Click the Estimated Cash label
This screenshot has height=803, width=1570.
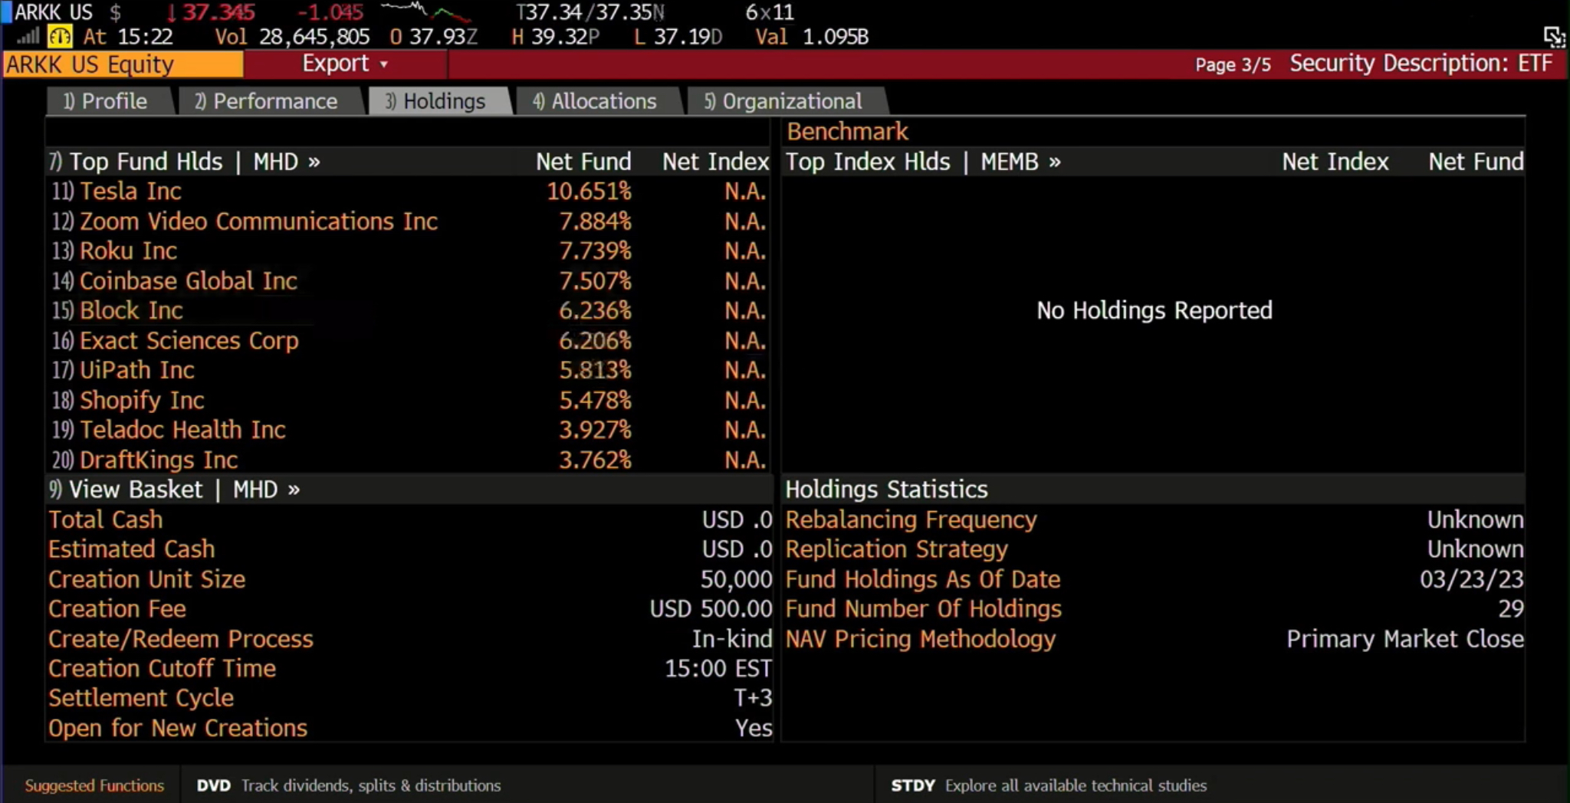pos(131,549)
